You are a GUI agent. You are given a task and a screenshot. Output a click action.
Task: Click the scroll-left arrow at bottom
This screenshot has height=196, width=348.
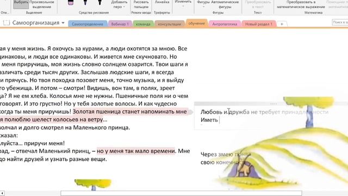(x=2, y=193)
